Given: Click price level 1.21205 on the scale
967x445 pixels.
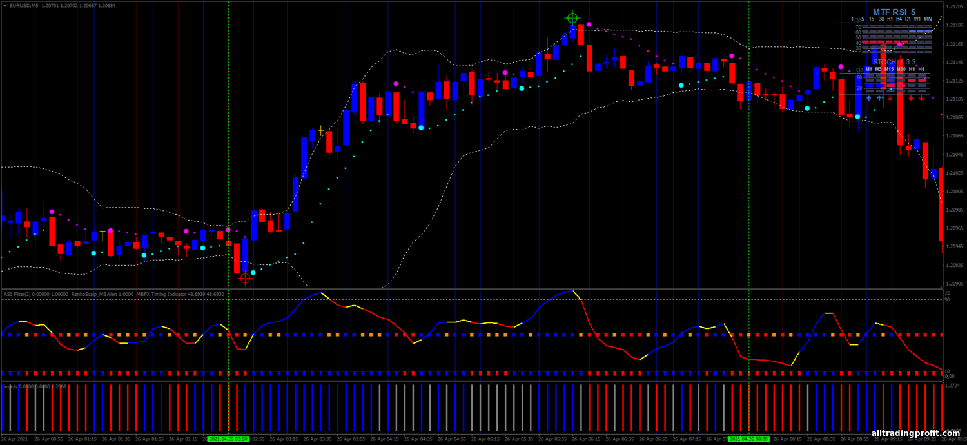Looking at the screenshot, I should 955,7.
